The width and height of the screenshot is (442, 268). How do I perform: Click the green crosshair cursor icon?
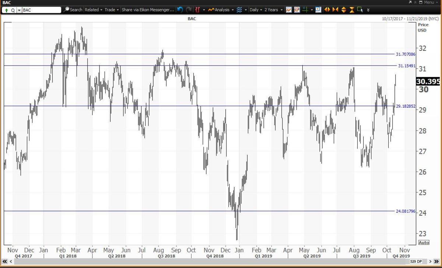305,10
